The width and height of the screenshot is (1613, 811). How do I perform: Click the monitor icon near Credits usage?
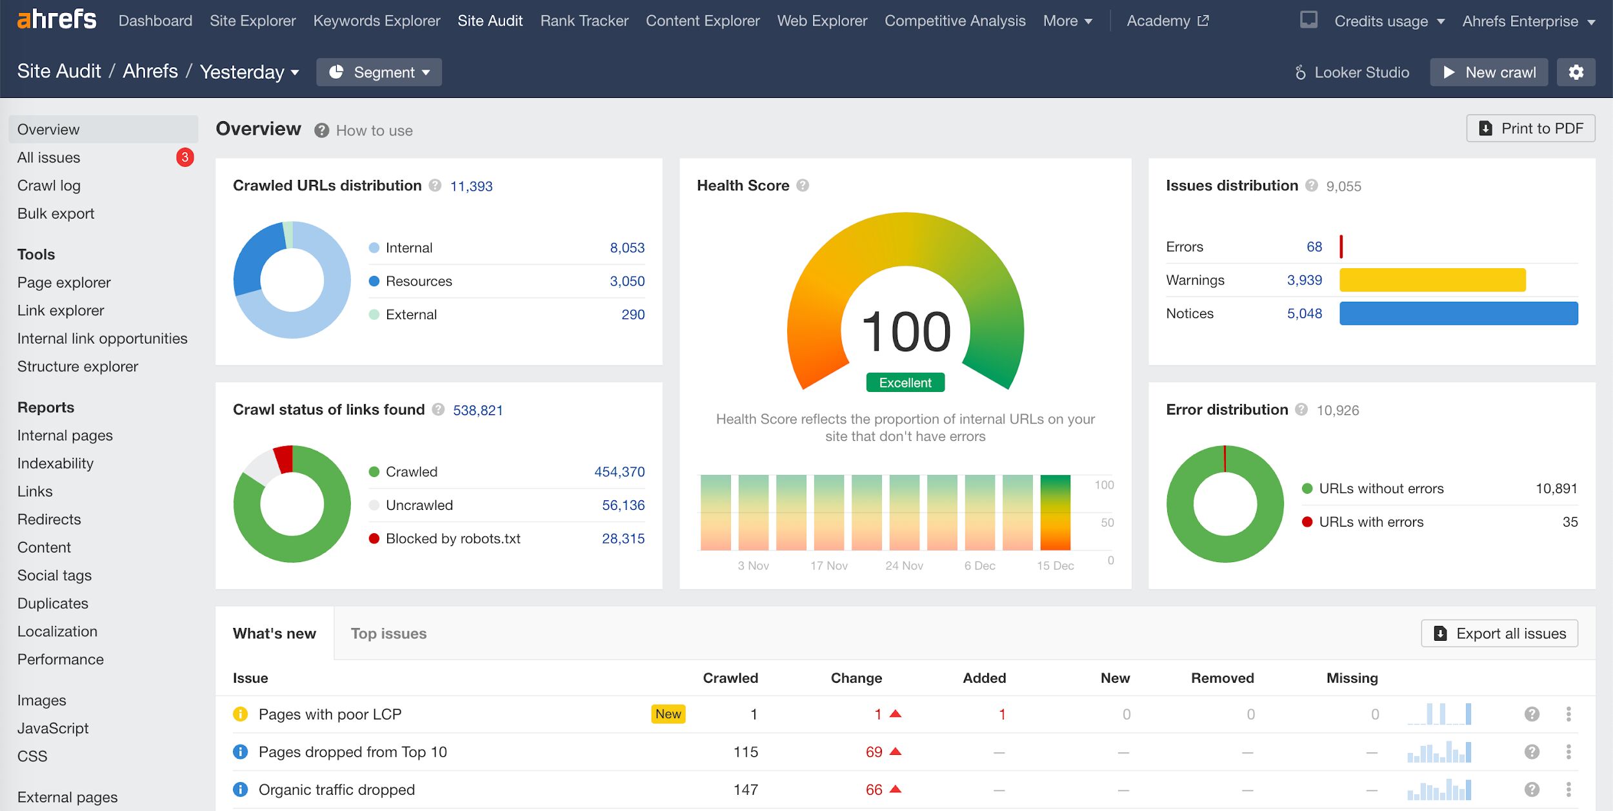coord(1308,20)
